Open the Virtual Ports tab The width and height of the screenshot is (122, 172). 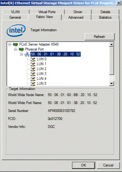coord(47,12)
